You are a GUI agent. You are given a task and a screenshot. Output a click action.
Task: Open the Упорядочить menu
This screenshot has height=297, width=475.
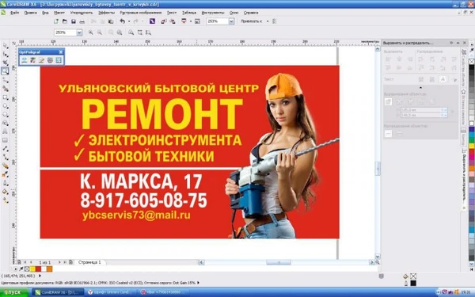pyautogui.click(x=82, y=13)
